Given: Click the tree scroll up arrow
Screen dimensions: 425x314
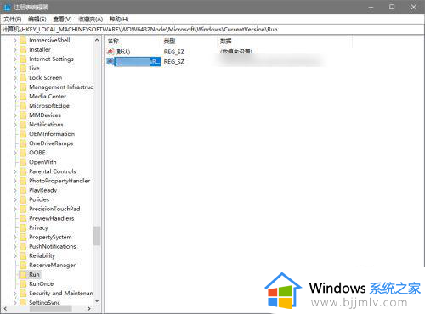Looking at the screenshot, I should click(97, 40).
